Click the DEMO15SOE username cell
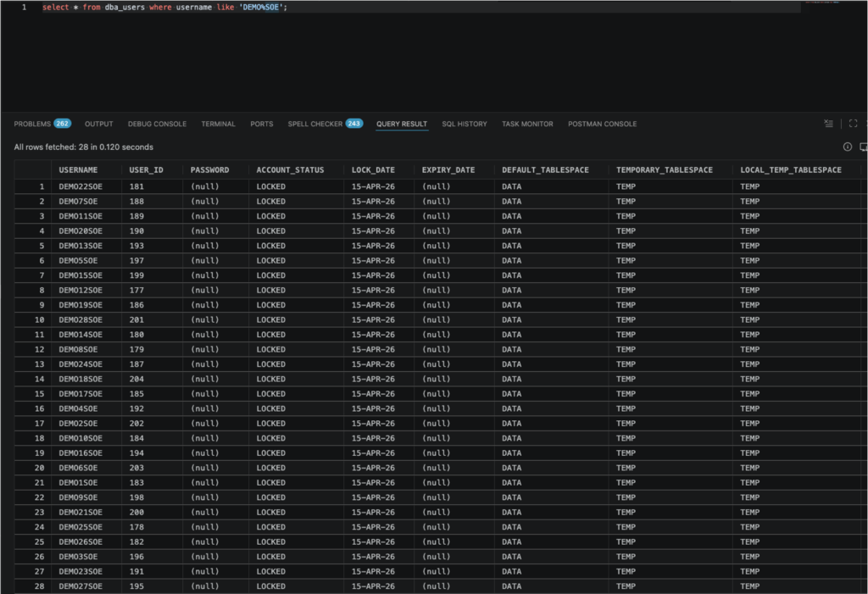 tap(86, 275)
